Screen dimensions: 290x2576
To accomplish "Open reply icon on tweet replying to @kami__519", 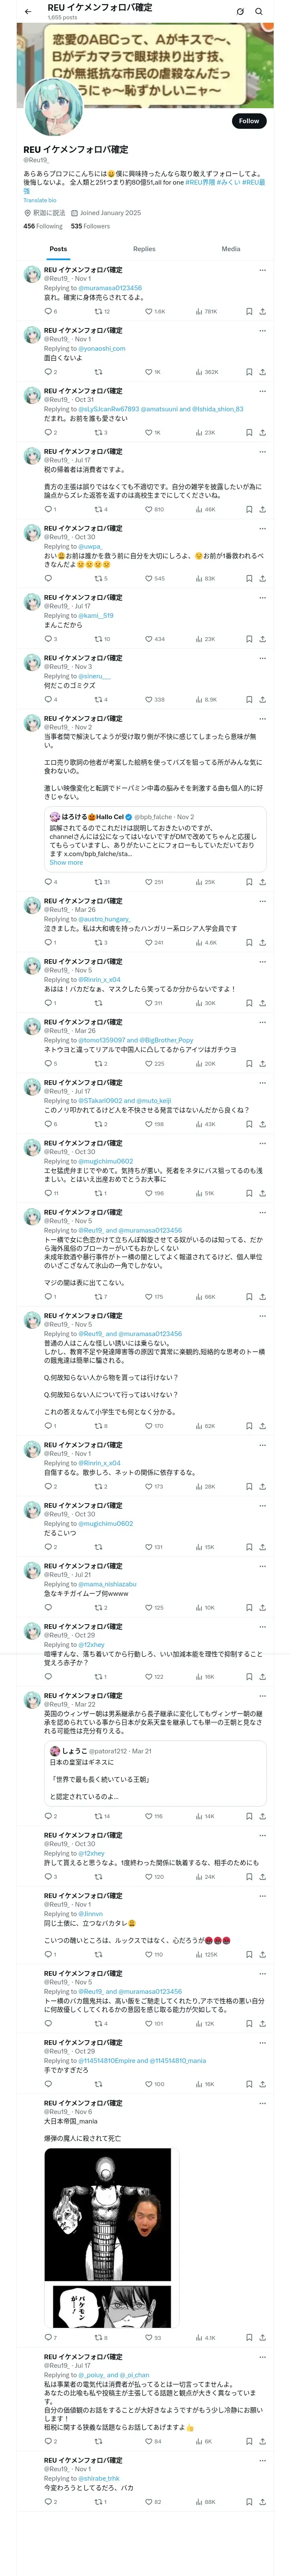I will (50, 639).
